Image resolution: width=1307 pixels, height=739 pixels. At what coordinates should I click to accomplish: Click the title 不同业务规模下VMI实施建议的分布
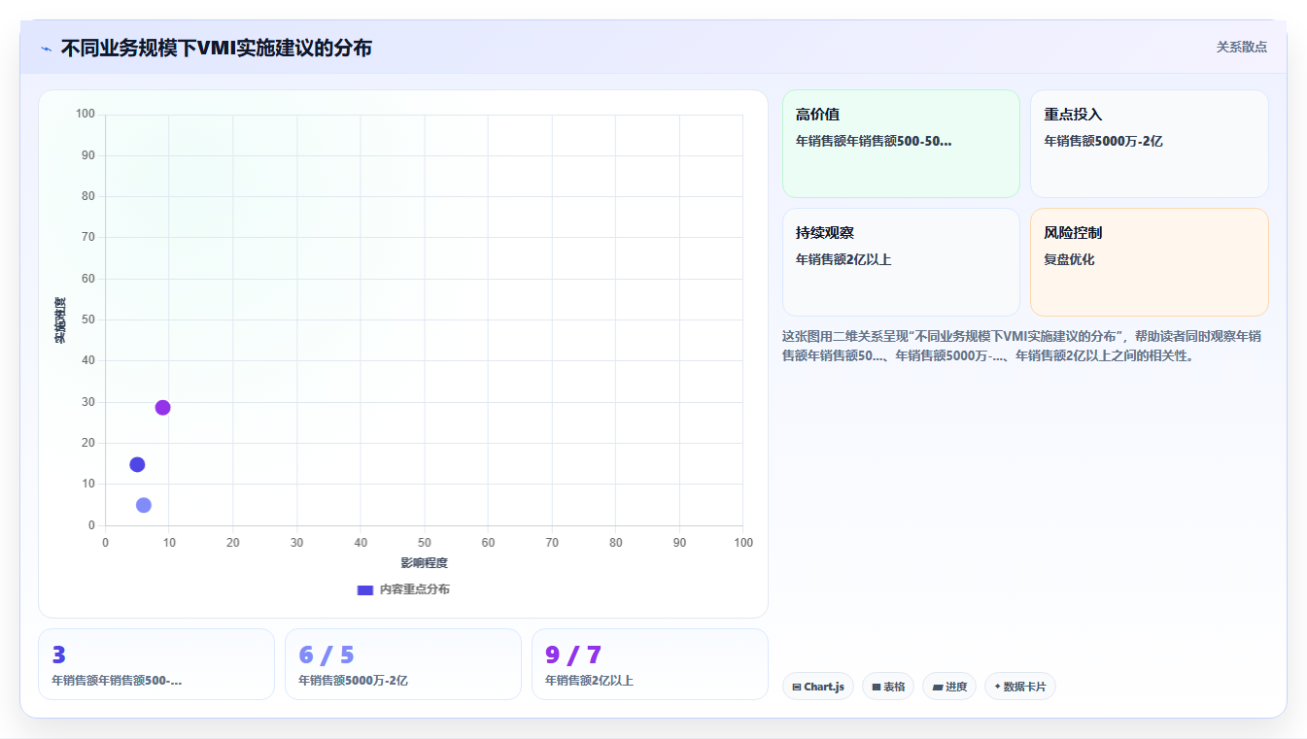coord(216,48)
